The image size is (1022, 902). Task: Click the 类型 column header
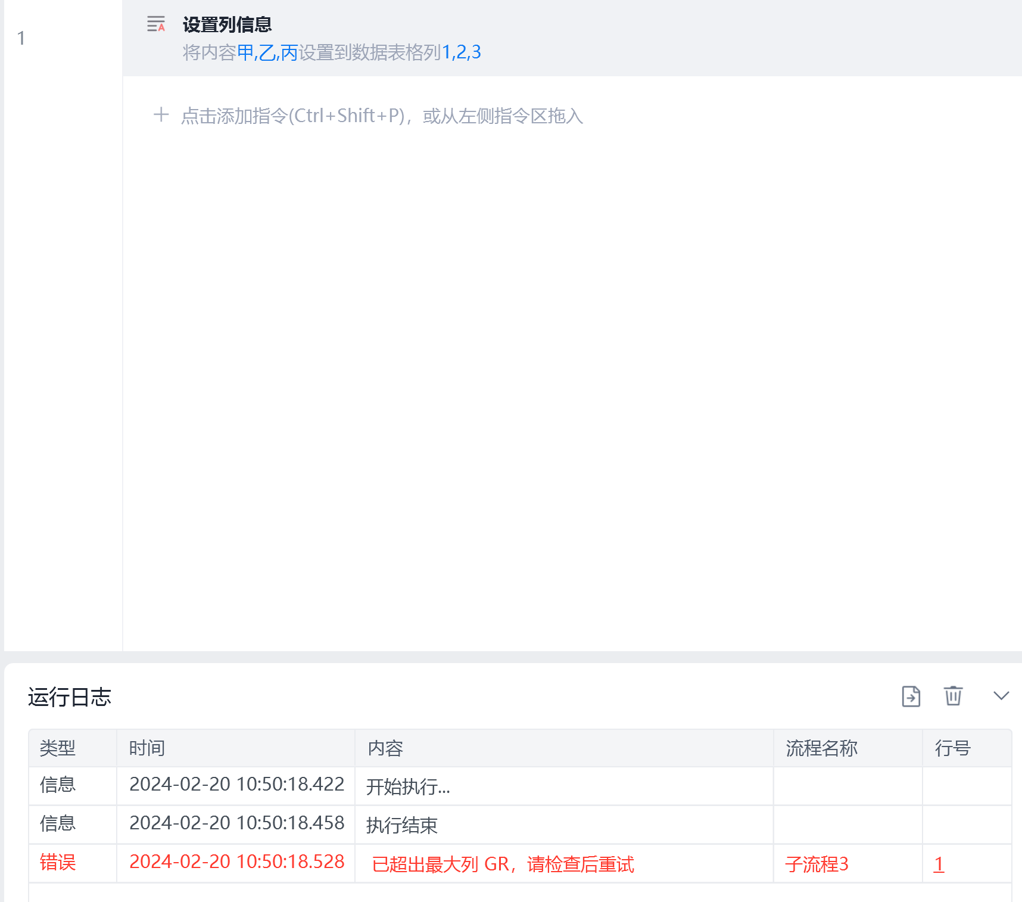click(58, 748)
